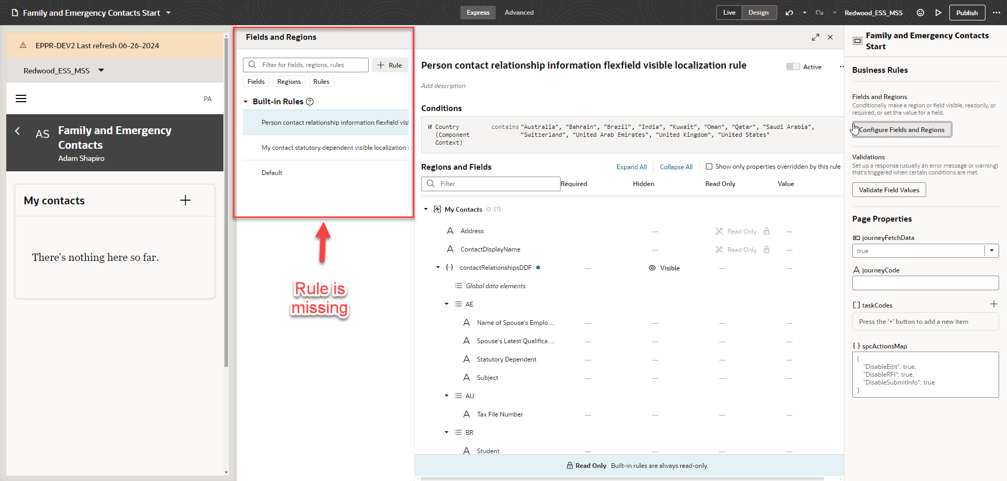Click the horizontal scrollbar below Read Only banner
1007x481 pixels.
[x=622, y=478]
